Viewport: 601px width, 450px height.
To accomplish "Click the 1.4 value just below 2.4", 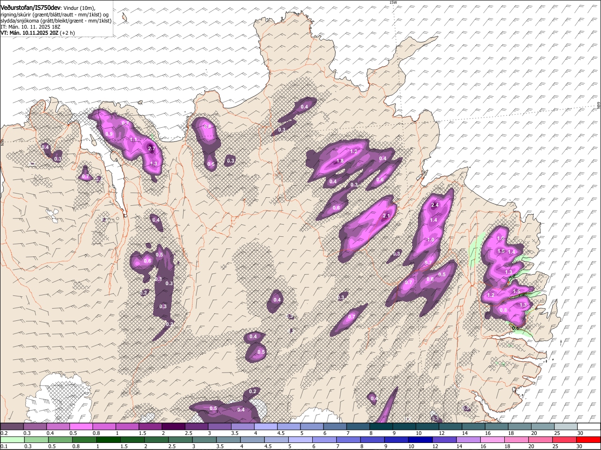I will tap(433, 220).
